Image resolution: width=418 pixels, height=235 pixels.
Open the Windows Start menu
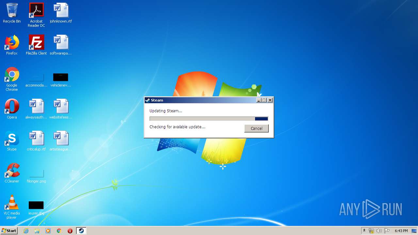[9, 231]
